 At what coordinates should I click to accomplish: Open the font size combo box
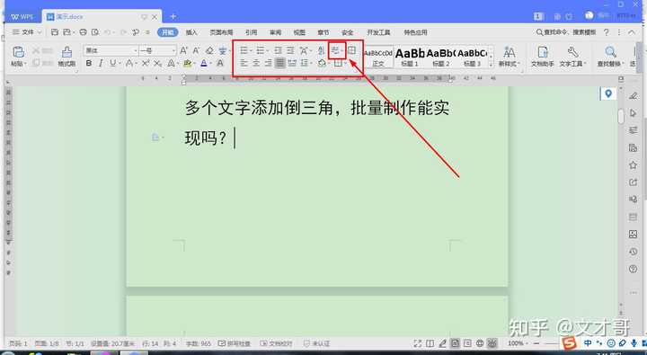(157, 50)
